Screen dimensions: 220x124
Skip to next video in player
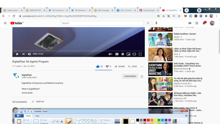point(24,54)
